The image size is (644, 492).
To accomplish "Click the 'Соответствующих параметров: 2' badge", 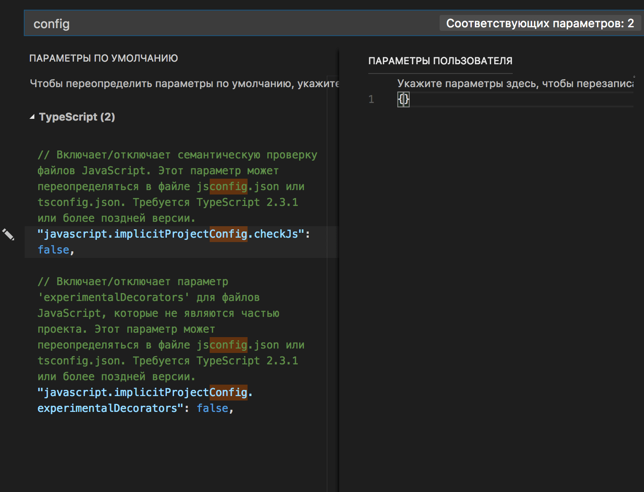I will click(x=540, y=23).
